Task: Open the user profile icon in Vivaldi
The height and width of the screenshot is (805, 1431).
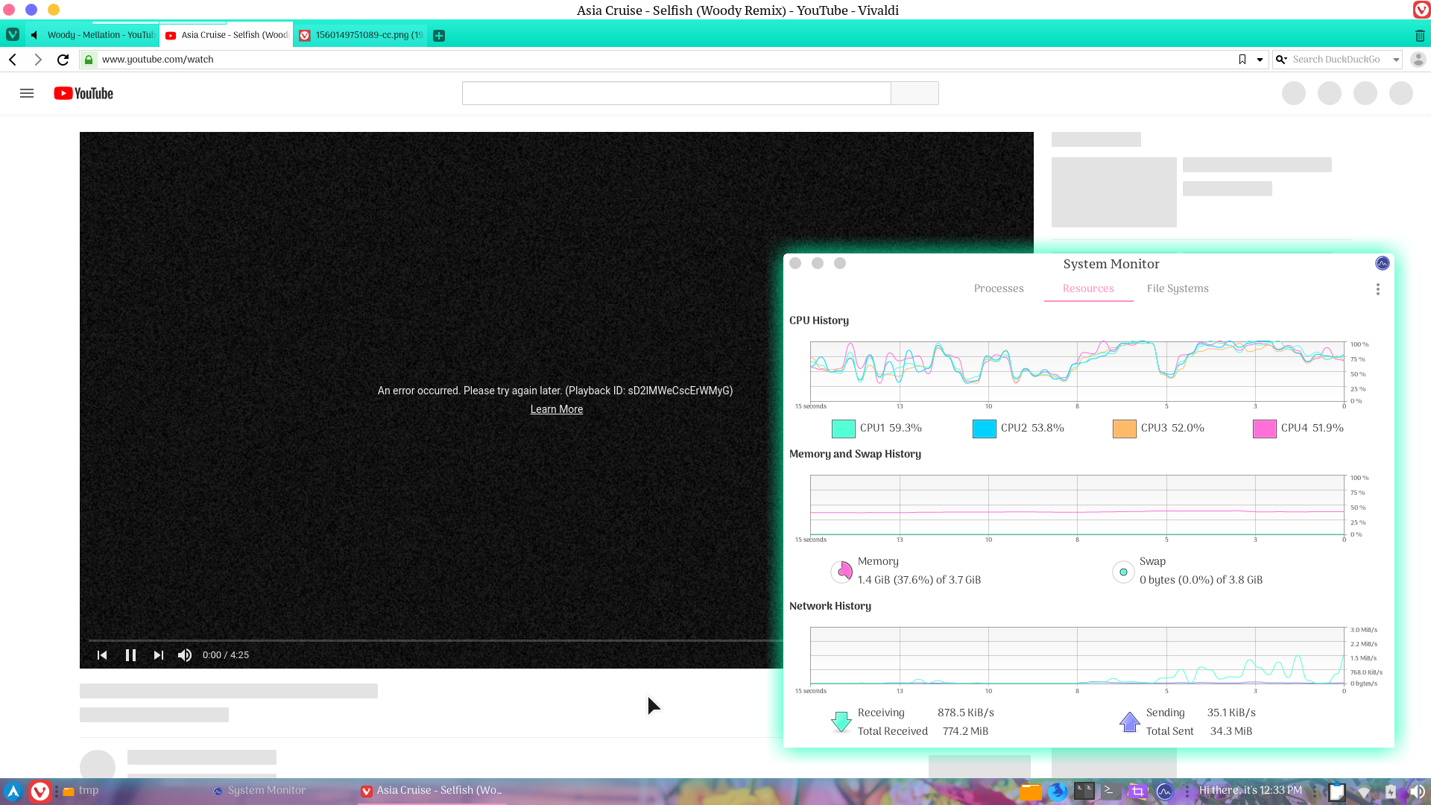Action: coord(1418,60)
